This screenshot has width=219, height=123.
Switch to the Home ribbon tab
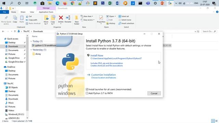(14, 12)
